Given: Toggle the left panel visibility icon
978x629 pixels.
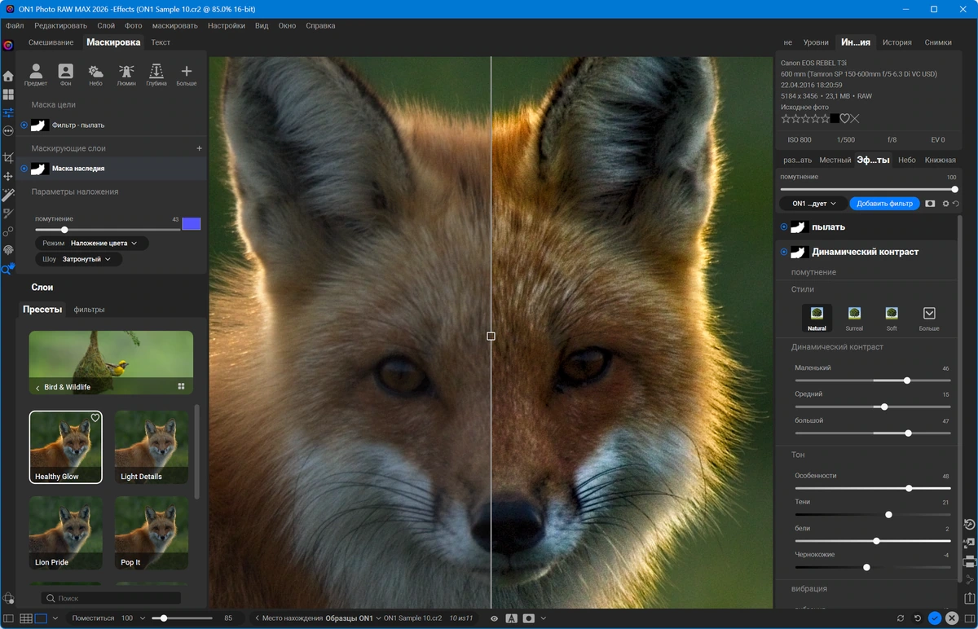Looking at the screenshot, I should pos(8,618).
